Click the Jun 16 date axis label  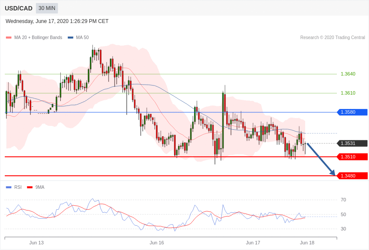[157, 243]
